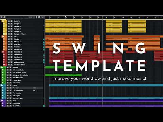Click the e1 label on The Giant track
Screen dimensions: 163x122
point(35,88)
